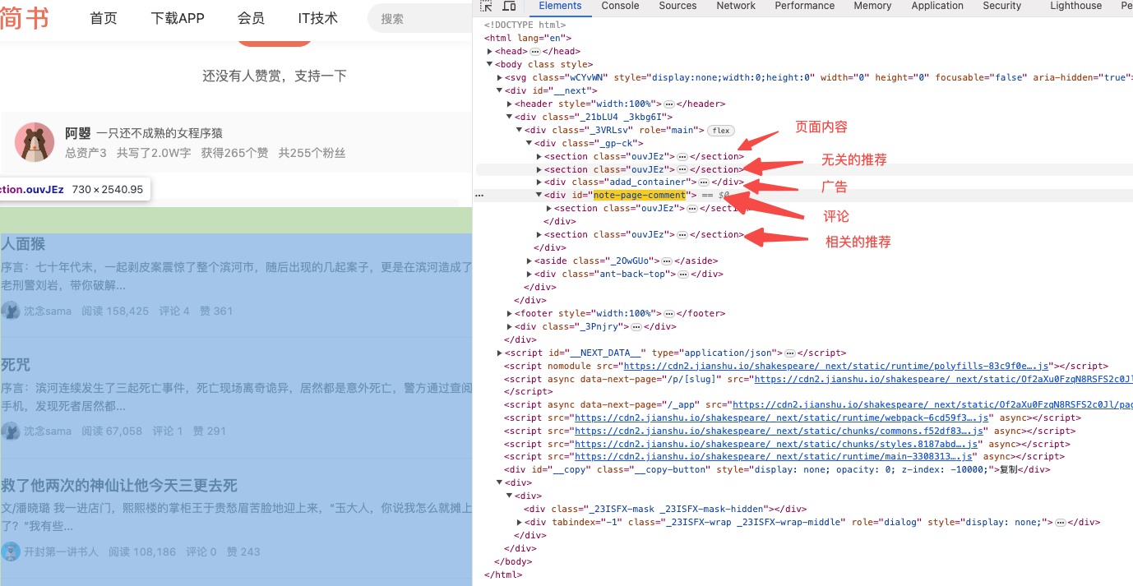Click the ellipsis button in the header node
Viewport: 1133px width, 586px height.
tap(669, 104)
